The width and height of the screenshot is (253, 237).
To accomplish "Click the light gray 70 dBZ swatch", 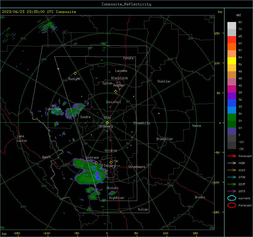I will pyautogui.click(x=232, y=26).
